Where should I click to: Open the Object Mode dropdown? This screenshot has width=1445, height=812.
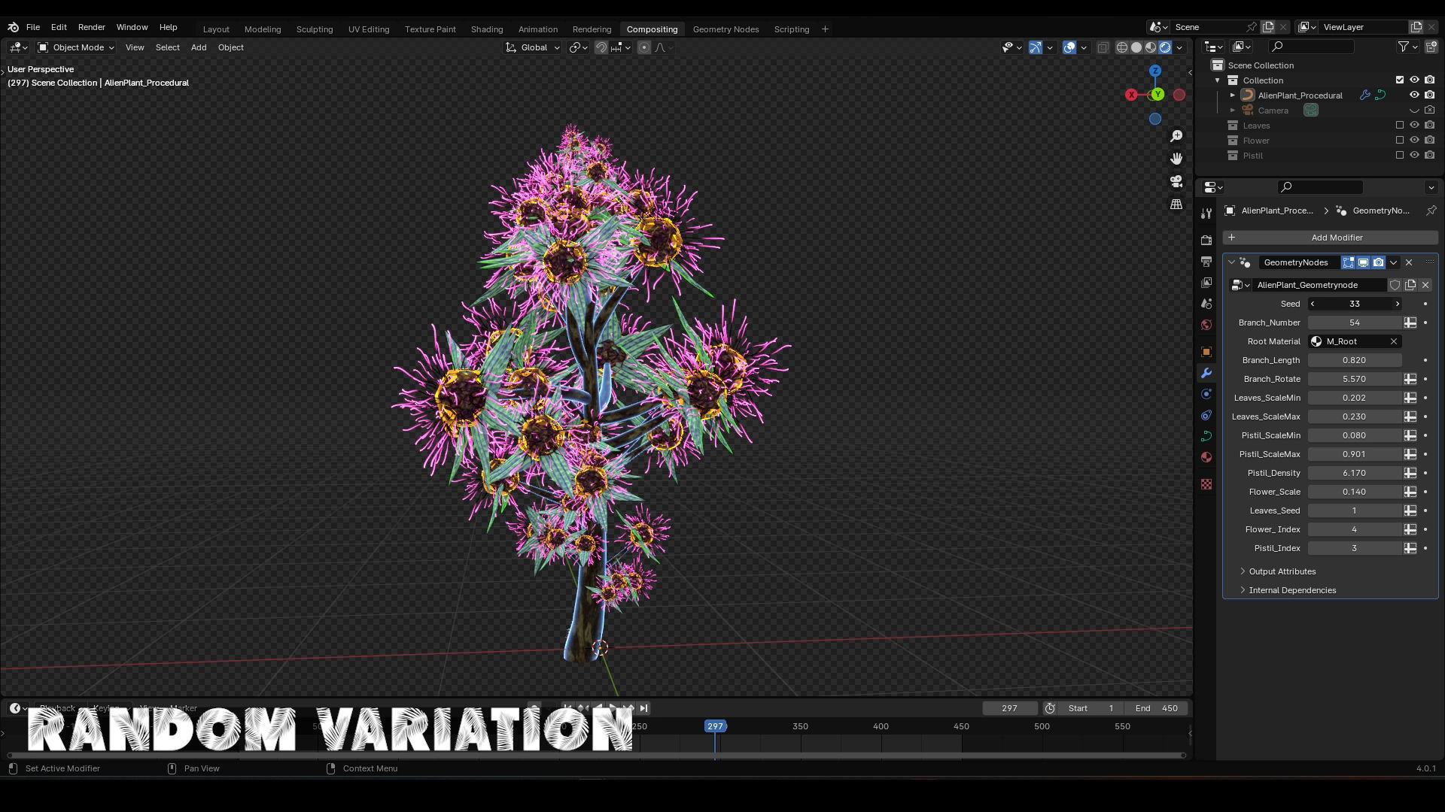pos(75,47)
